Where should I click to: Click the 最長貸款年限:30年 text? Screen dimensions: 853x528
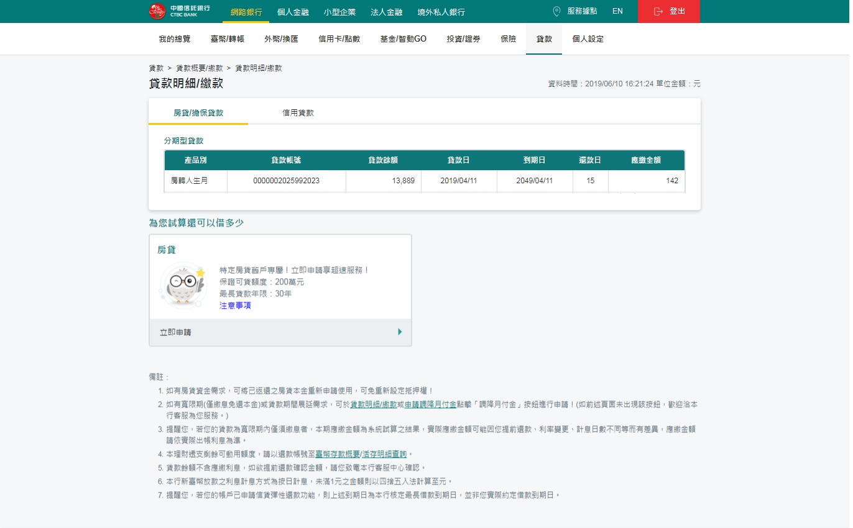point(256,294)
